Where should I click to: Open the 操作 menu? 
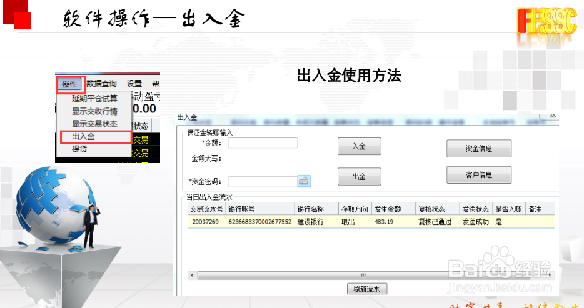coord(70,84)
